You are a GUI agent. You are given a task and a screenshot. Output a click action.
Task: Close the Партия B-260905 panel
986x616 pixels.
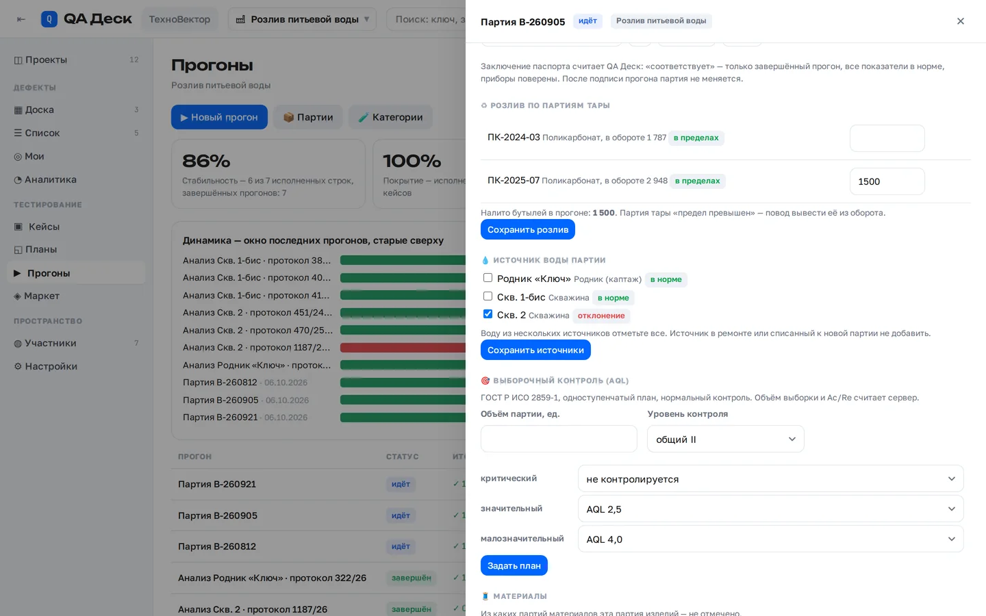pyautogui.click(x=961, y=21)
